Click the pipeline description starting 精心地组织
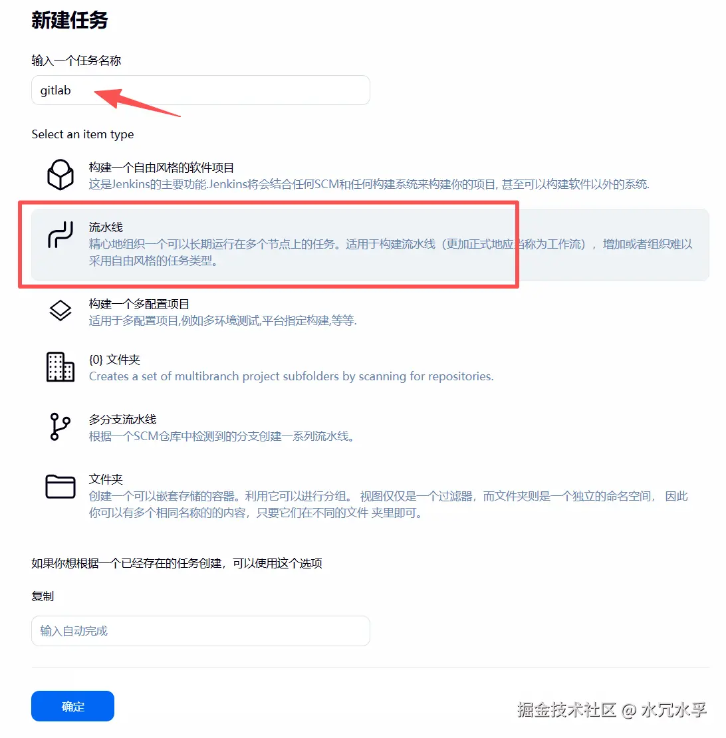This screenshot has width=726, height=738. pyautogui.click(x=390, y=252)
